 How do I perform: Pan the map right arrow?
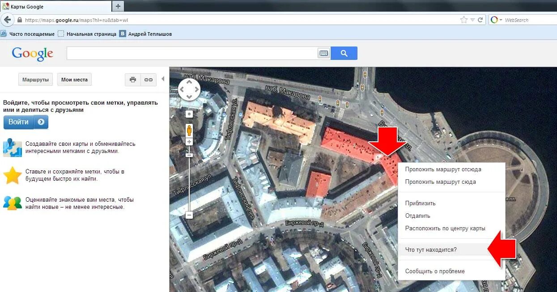[197, 89]
